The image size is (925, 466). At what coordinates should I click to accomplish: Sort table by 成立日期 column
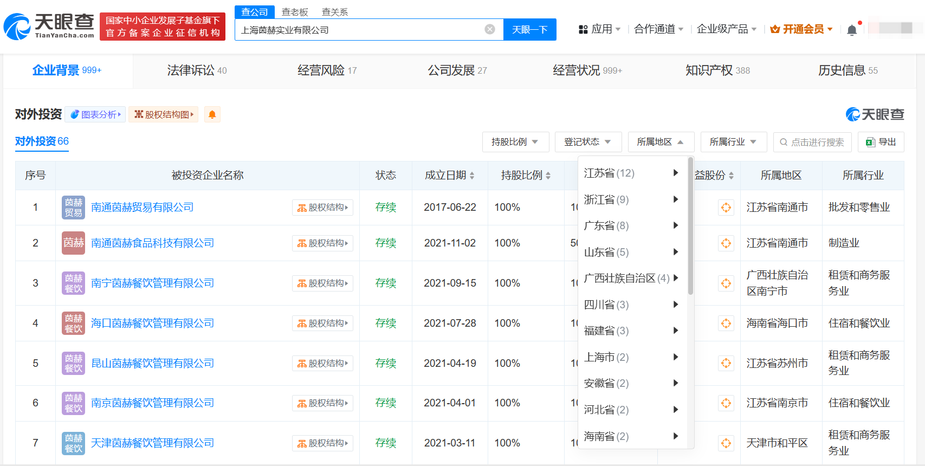point(449,176)
